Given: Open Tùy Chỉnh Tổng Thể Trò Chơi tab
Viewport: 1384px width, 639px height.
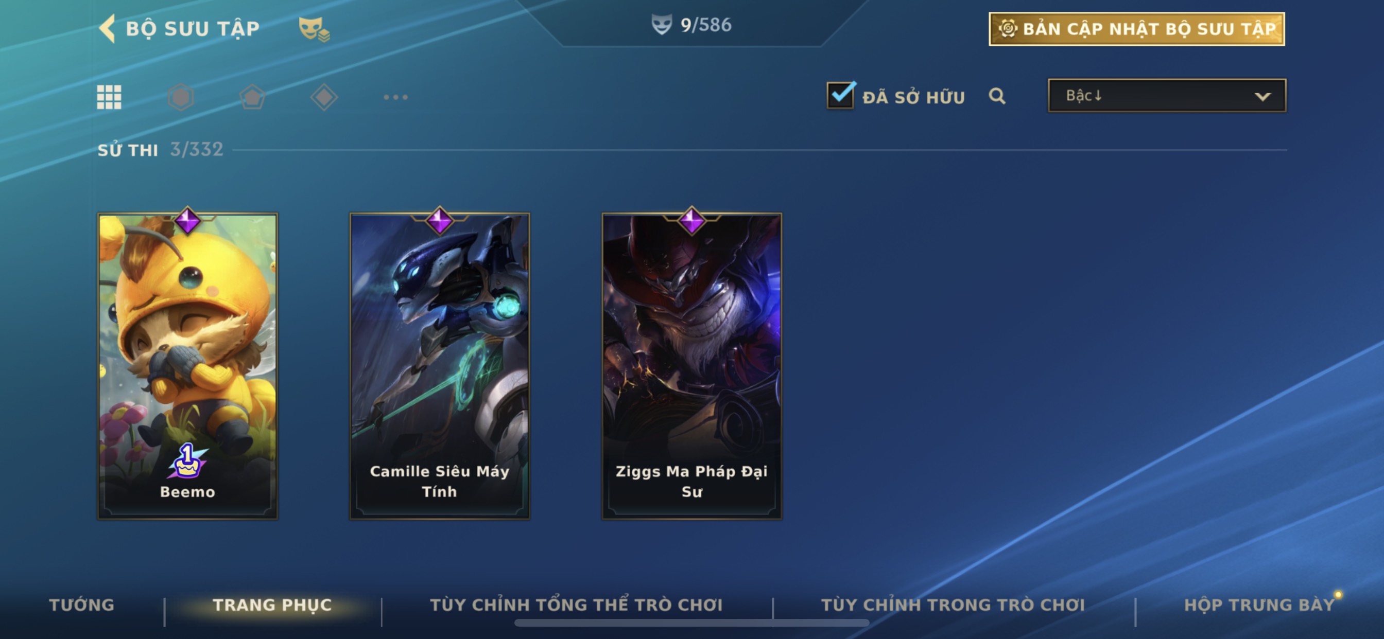Looking at the screenshot, I should 577,605.
